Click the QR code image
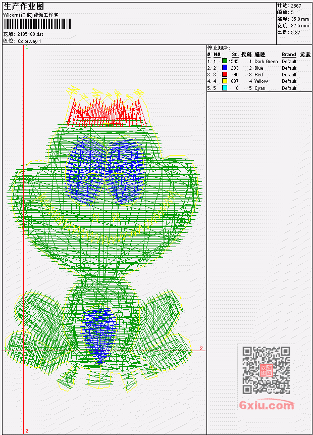The height and width of the screenshot is (435, 313). (266, 370)
